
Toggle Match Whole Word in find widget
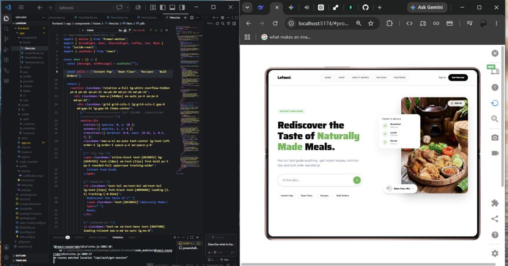pos(125,30)
